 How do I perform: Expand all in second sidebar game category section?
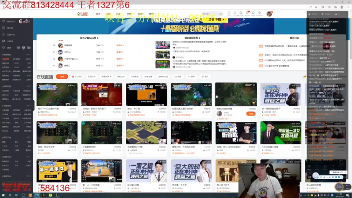[x=29, y=86]
